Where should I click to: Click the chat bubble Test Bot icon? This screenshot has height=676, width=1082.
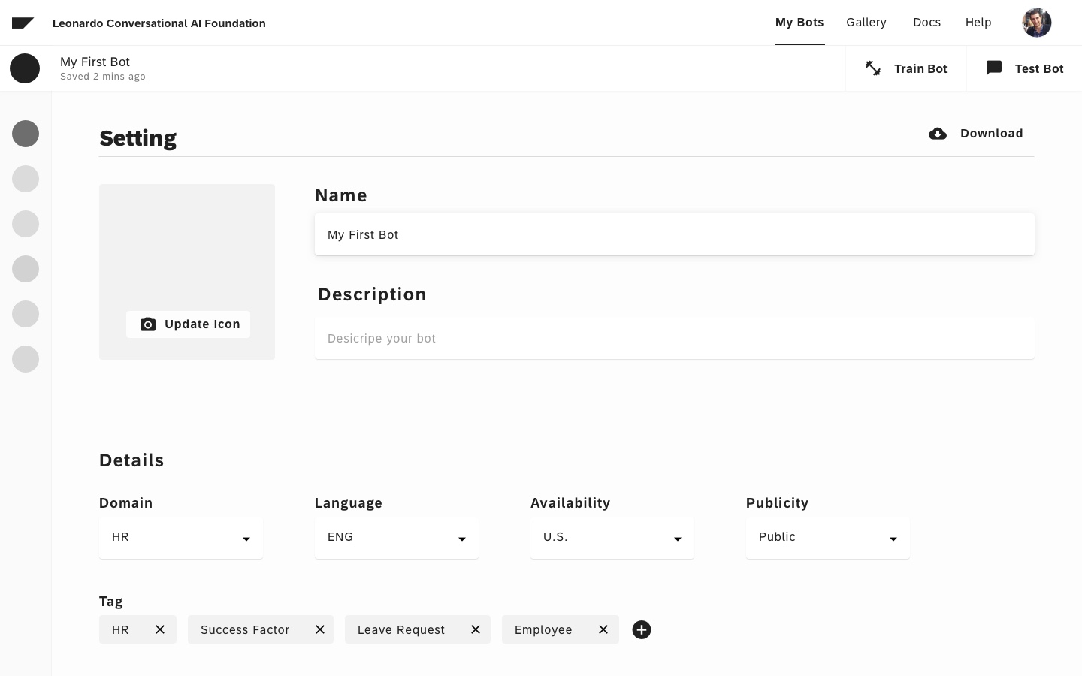(x=994, y=68)
